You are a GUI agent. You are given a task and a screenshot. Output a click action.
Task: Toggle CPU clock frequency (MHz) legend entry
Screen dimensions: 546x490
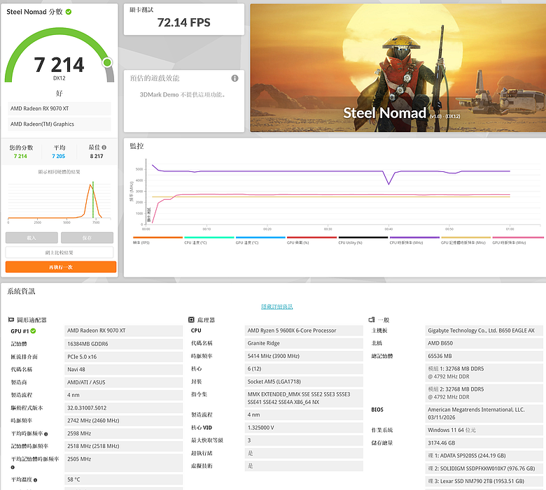click(414, 240)
